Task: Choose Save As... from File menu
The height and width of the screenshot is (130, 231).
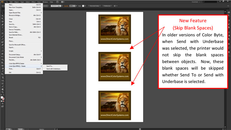Action: click(24, 24)
